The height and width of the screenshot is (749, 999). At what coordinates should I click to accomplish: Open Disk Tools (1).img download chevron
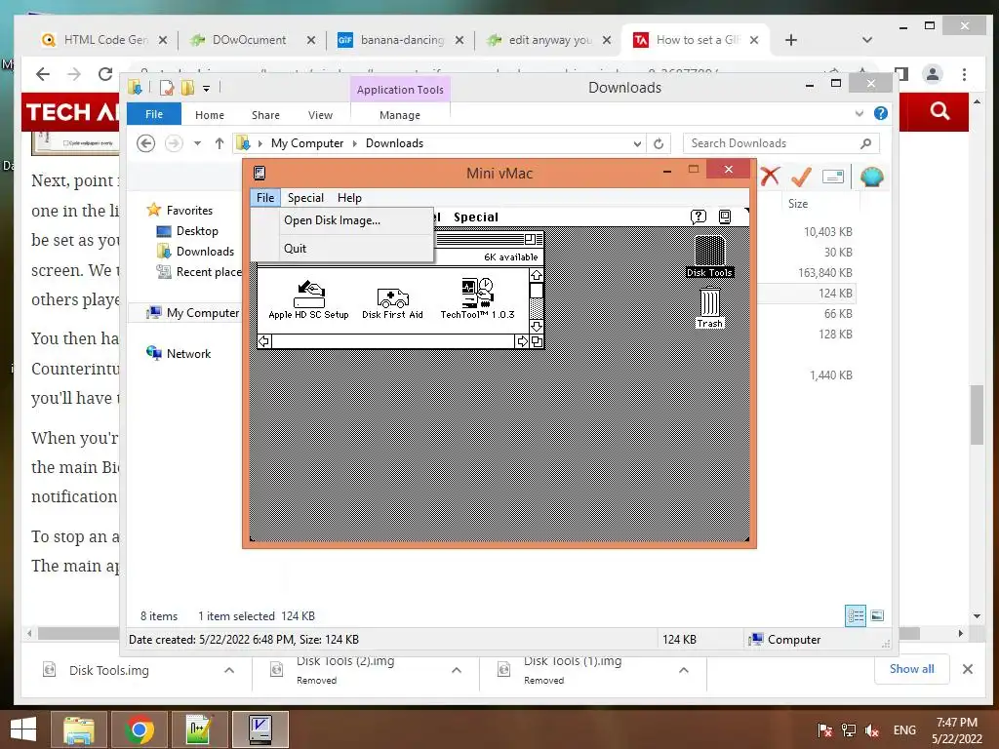pyautogui.click(x=684, y=670)
